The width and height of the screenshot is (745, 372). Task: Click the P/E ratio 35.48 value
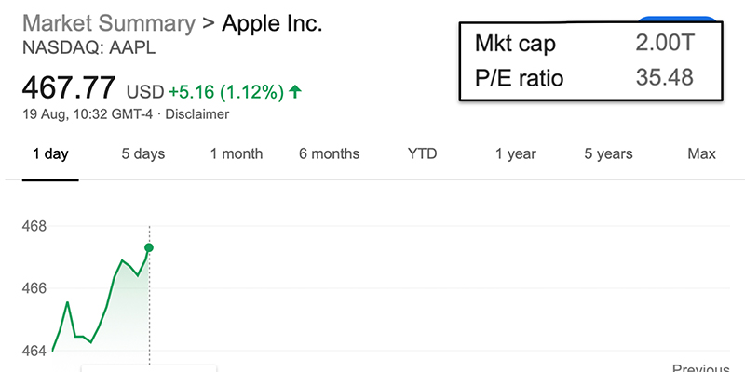pyautogui.click(x=664, y=77)
